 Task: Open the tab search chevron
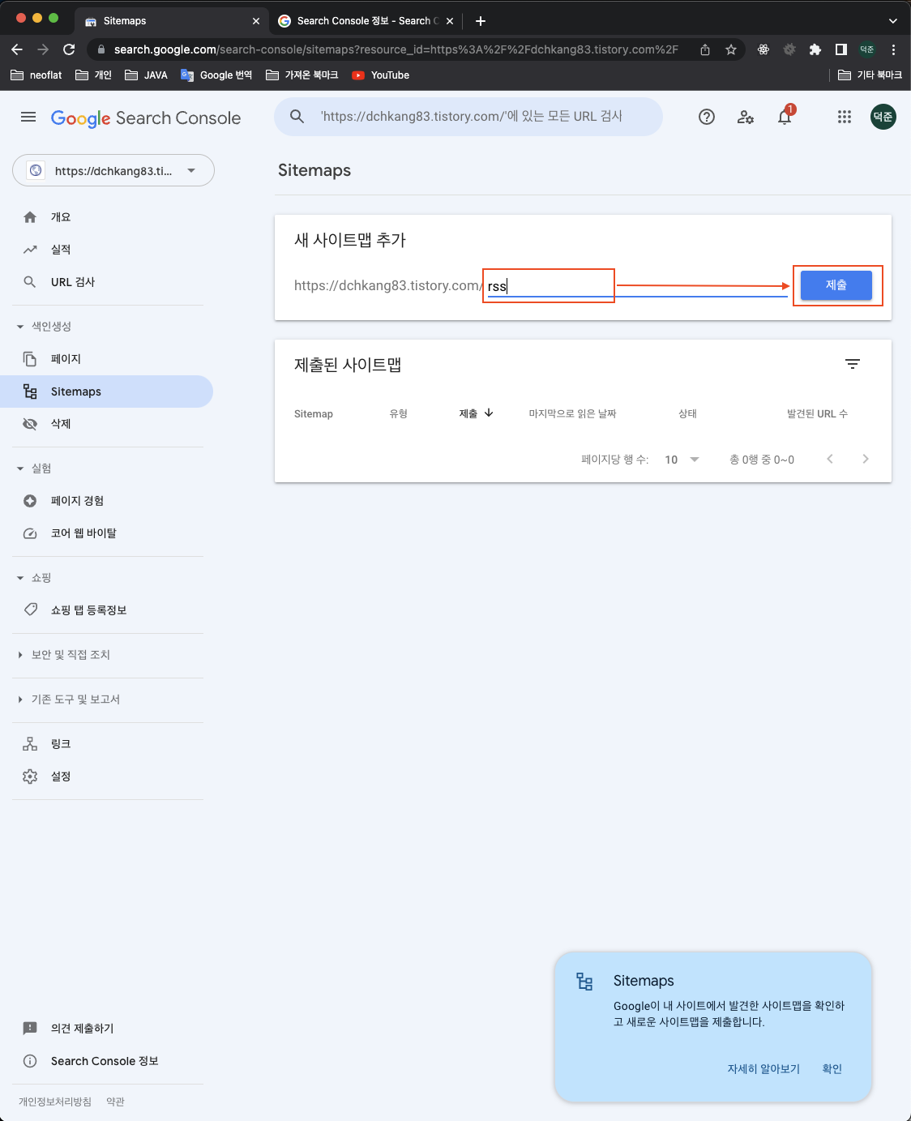(893, 21)
